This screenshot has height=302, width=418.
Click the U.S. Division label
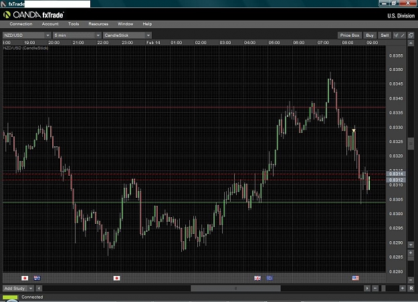pyautogui.click(x=401, y=16)
